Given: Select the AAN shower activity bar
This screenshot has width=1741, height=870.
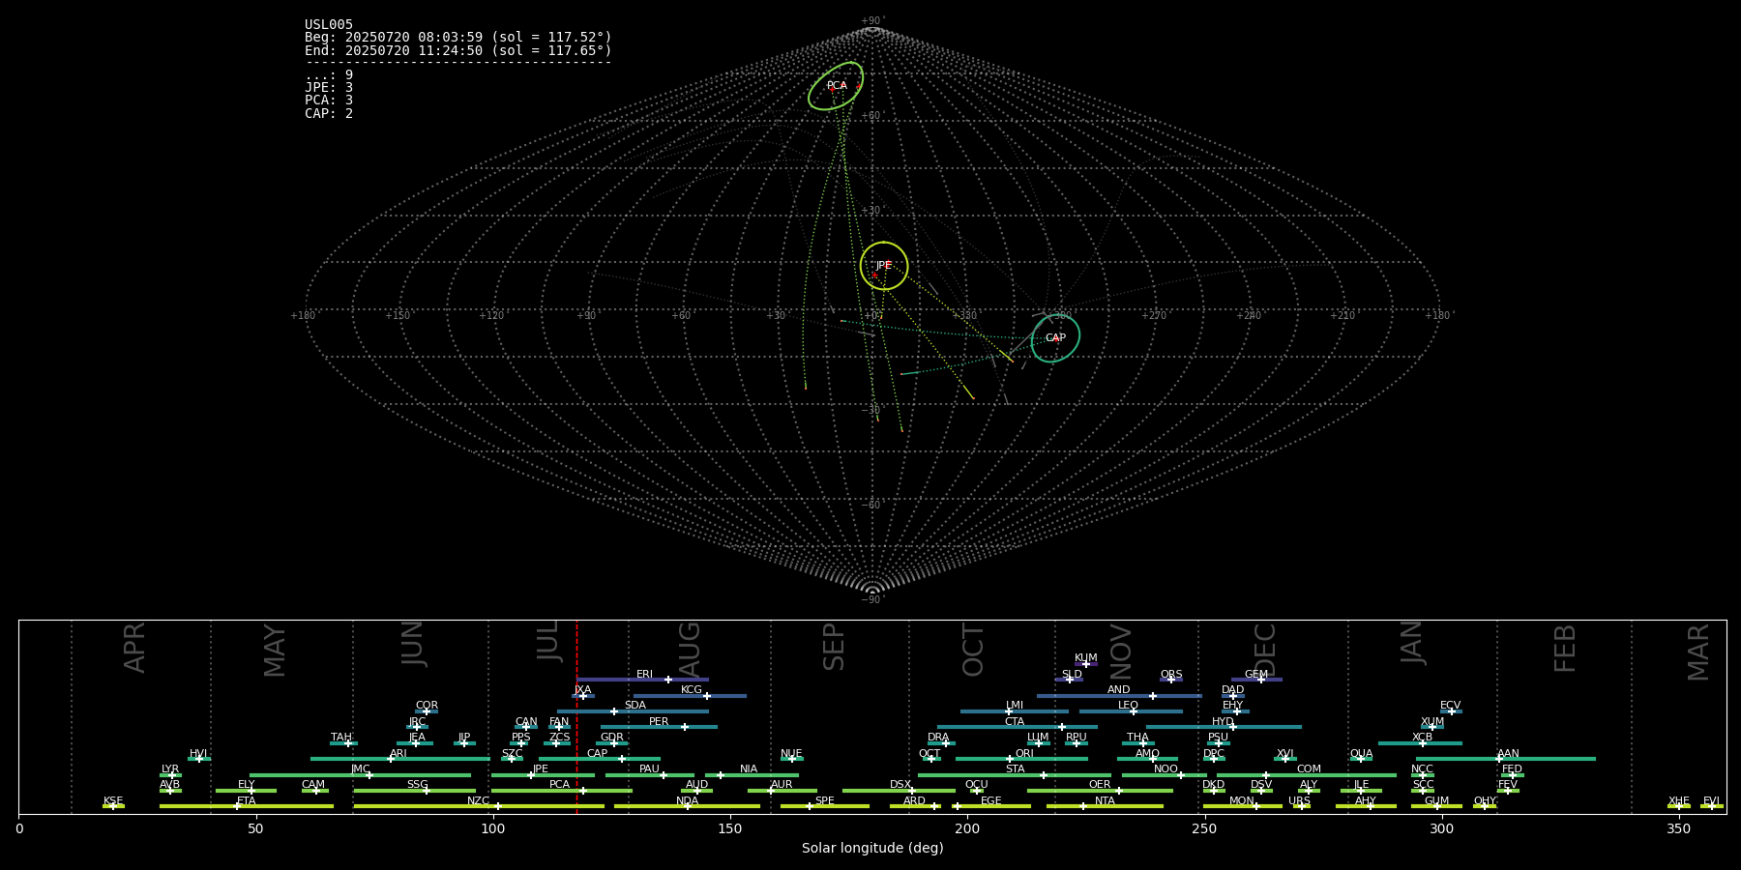Looking at the screenshot, I should coord(1505,759).
